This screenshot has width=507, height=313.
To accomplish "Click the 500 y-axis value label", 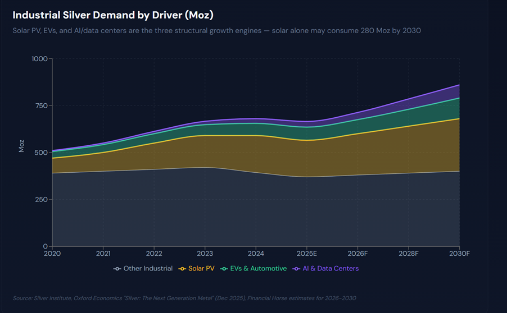I will [x=41, y=153].
